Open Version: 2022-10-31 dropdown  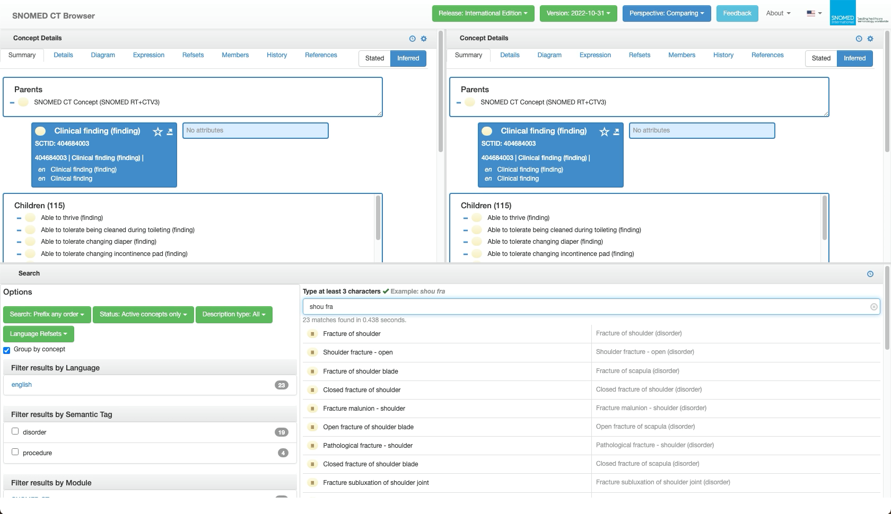point(579,13)
